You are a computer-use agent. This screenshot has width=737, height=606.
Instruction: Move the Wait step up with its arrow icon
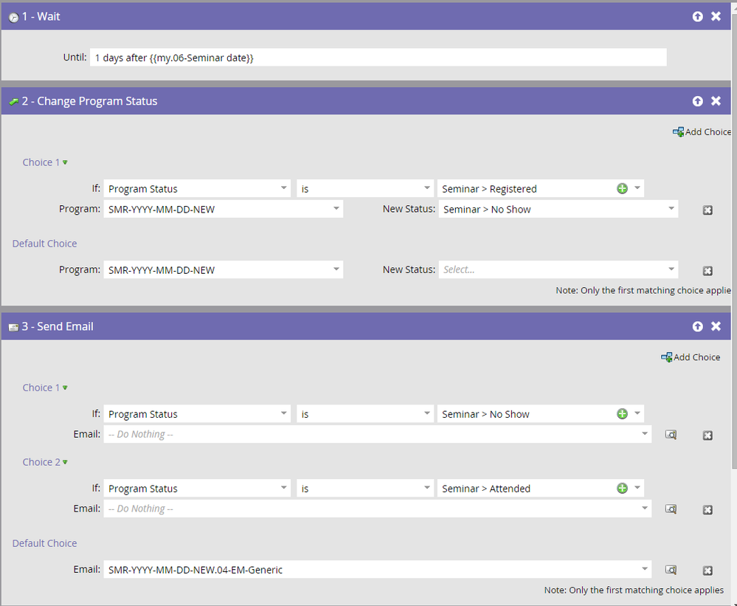697,17
